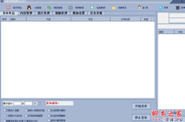Click the QQ客服 penguin icon
This screenshot has width=185, height=122.
pyautogui.click(x=29, y=8)
